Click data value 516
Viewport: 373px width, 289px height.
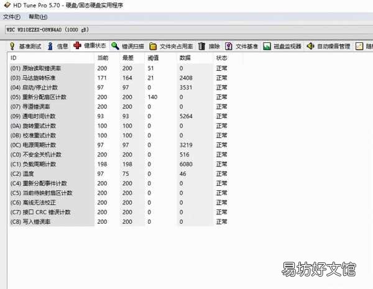tap(185, 155)
